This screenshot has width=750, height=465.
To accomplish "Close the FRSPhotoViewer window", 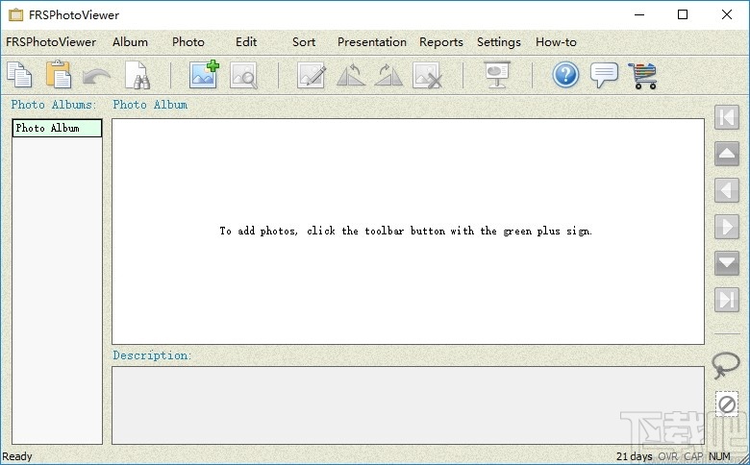I will point(727,14).
